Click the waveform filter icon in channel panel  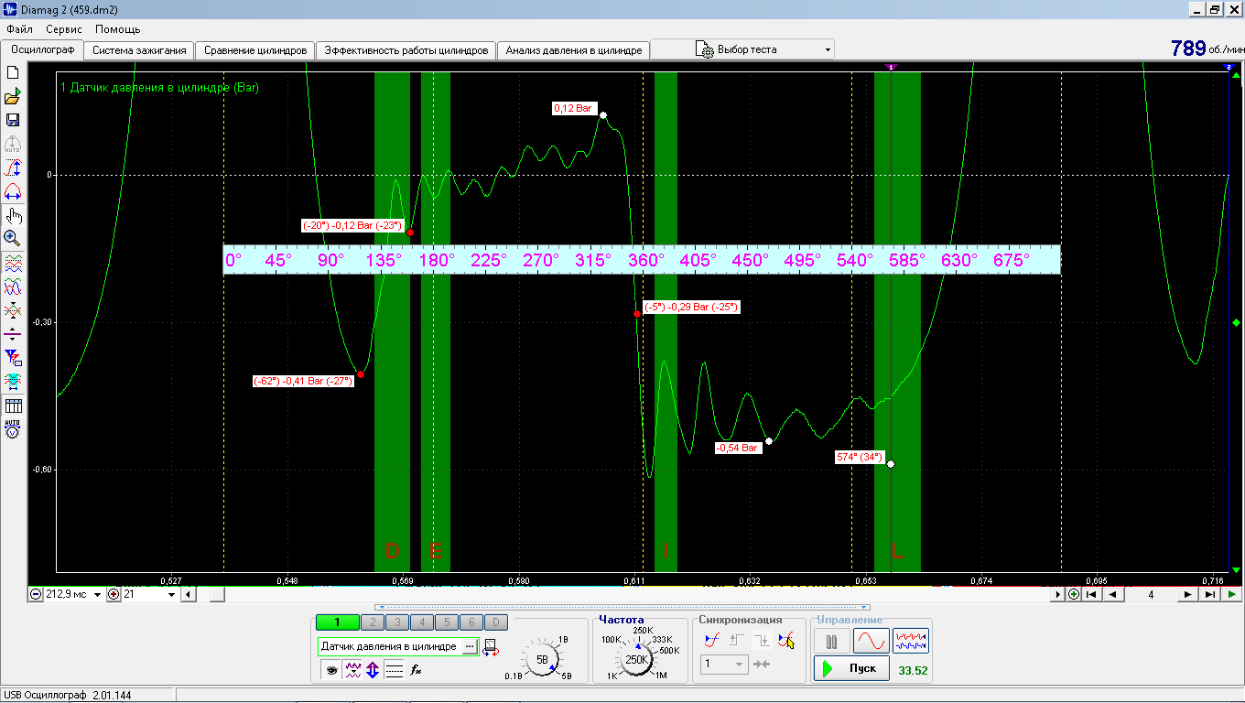[352, 670]
